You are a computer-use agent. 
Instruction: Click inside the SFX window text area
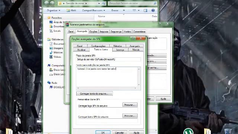coord(107,77)
